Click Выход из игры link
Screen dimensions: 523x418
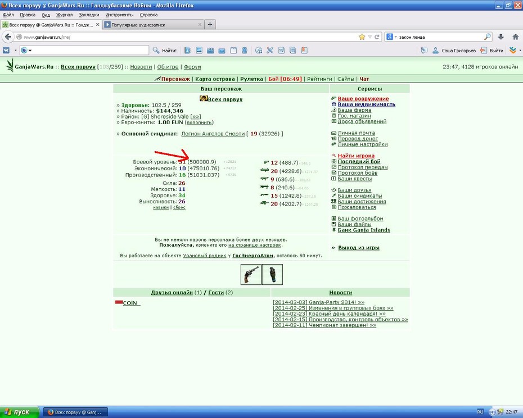[x=359, y=248]
